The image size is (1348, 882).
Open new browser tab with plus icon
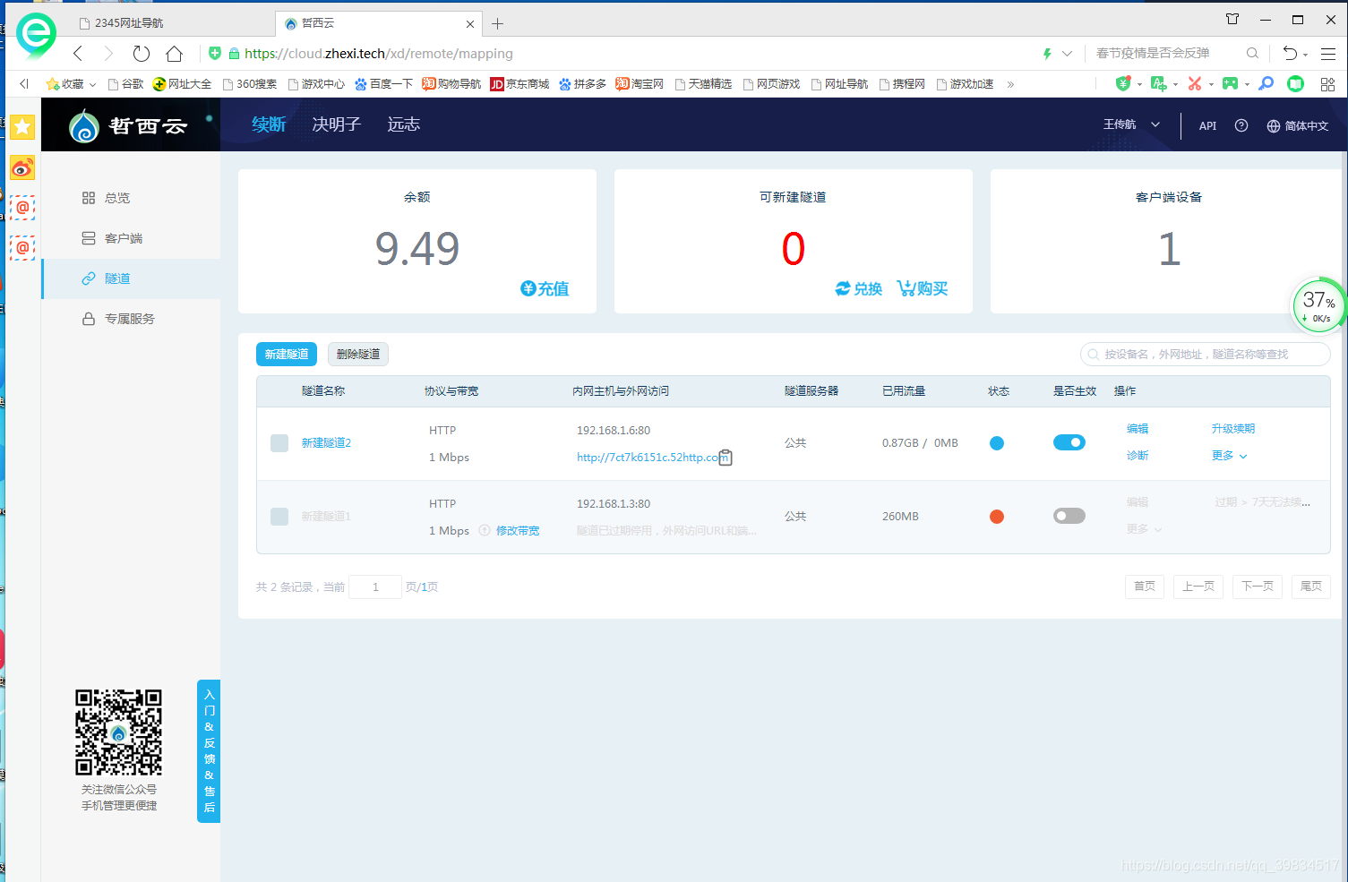point(497,24)
